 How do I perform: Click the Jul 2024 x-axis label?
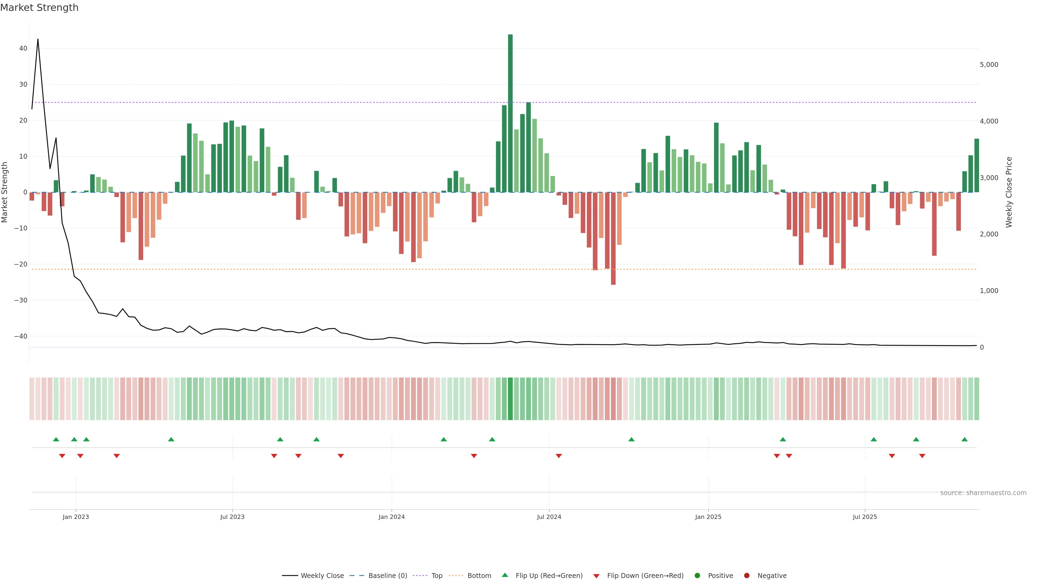pyautogui.click(x=549, y=517)
